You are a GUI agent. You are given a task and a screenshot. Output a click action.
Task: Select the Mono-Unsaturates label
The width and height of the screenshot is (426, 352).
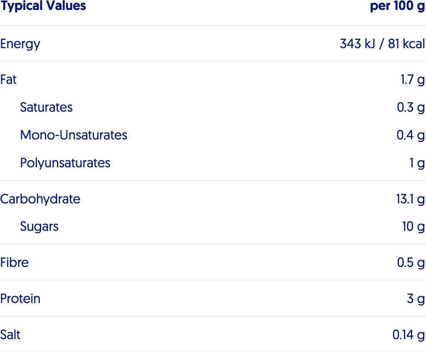tap(74, 135)
